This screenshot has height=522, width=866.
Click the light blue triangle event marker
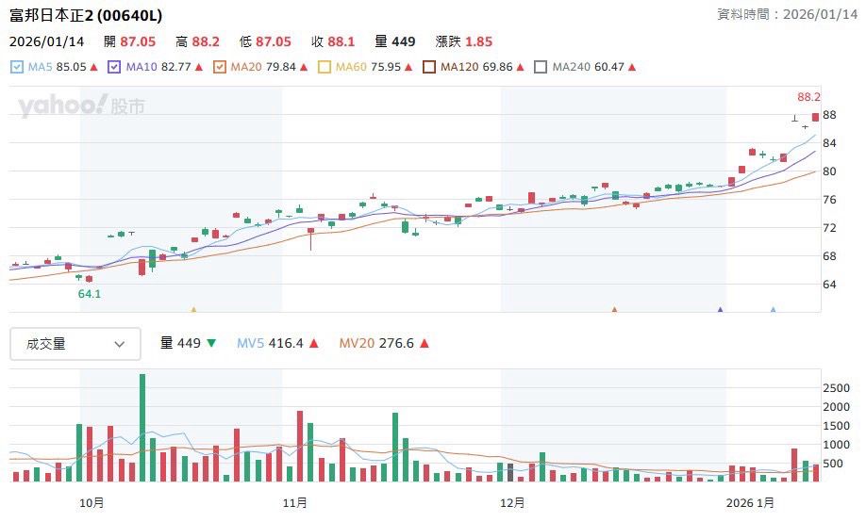(x=774, y=309)
